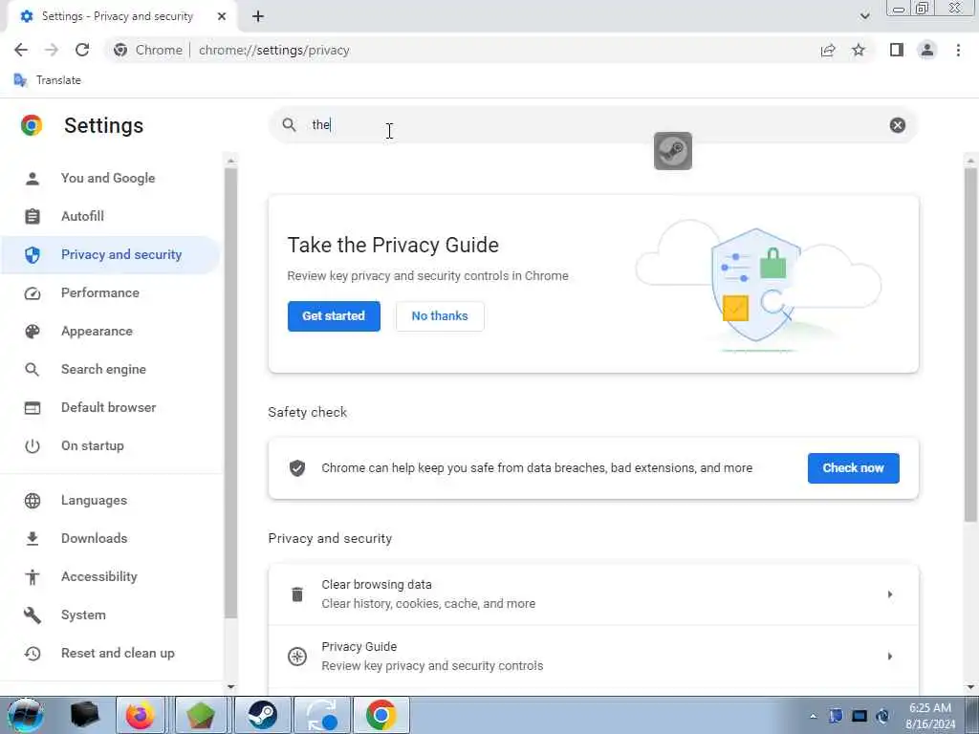Viewport: 979px width, 734px height.
Task: Click the magnifier icon in settings search
Action: click(x=289, y=125)
